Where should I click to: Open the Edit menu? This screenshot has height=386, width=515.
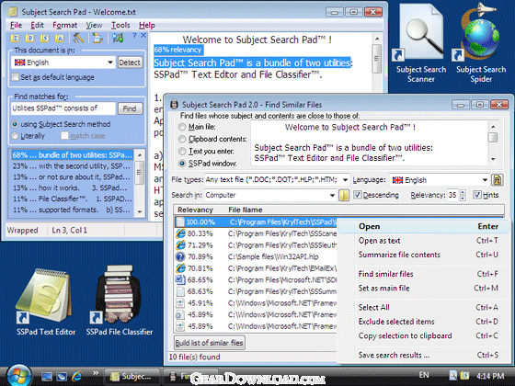(x=37, y=25)
